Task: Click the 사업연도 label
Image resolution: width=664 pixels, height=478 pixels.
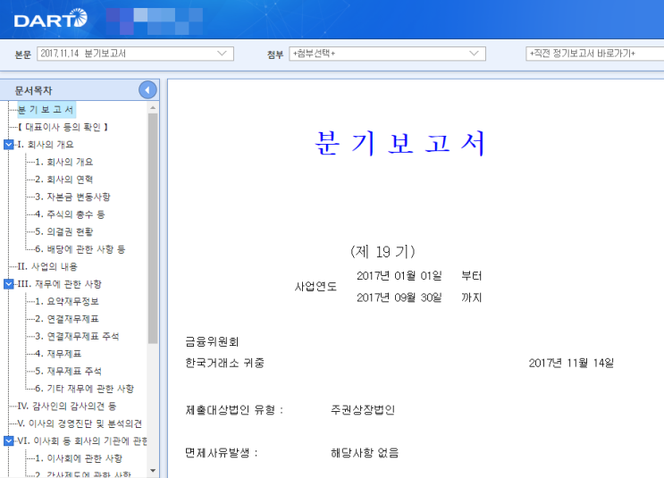Action: tap(315, 287)
